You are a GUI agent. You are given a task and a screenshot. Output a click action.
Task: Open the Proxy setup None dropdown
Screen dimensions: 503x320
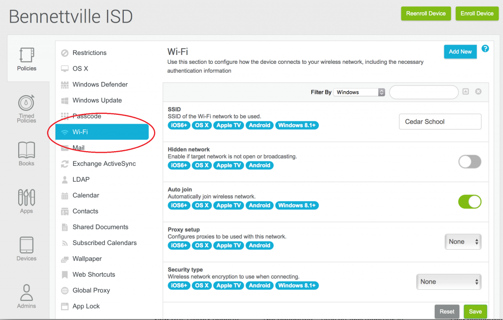click(x=463, y=242)
